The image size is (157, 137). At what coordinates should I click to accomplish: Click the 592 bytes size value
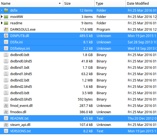click(x=85, y=99)
